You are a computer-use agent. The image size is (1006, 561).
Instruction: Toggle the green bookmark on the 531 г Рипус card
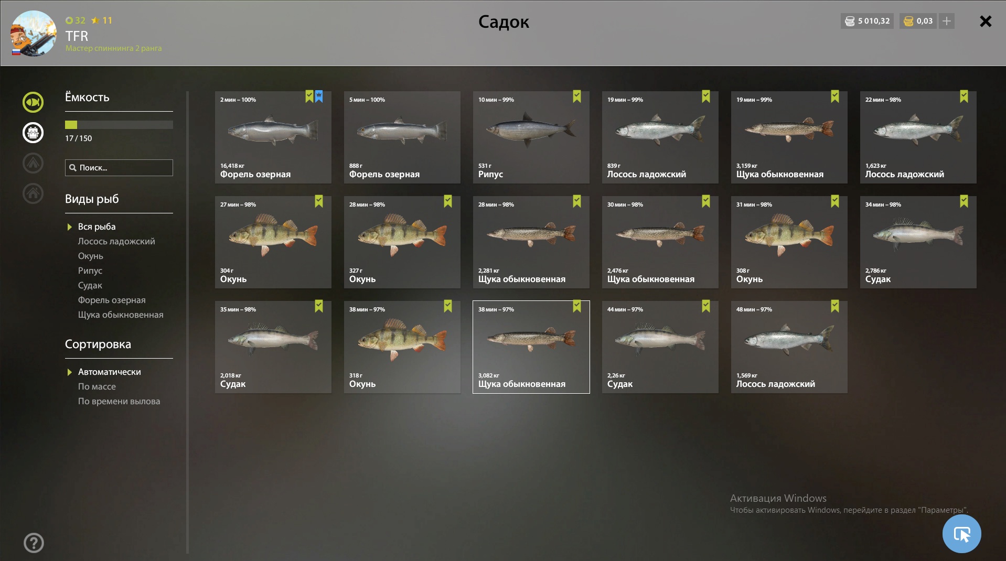(577, 96)
